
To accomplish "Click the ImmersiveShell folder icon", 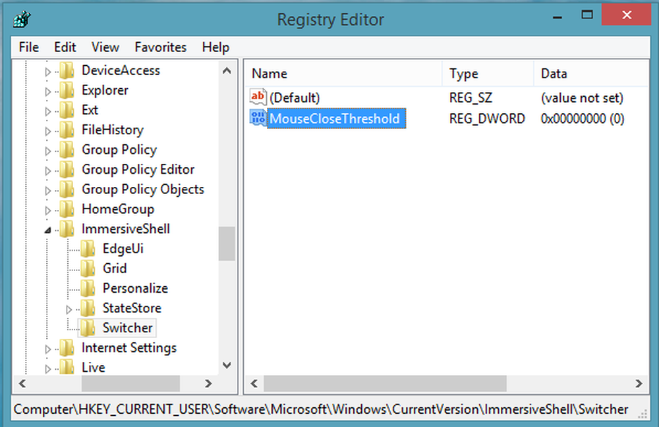I will click(67, 228).
